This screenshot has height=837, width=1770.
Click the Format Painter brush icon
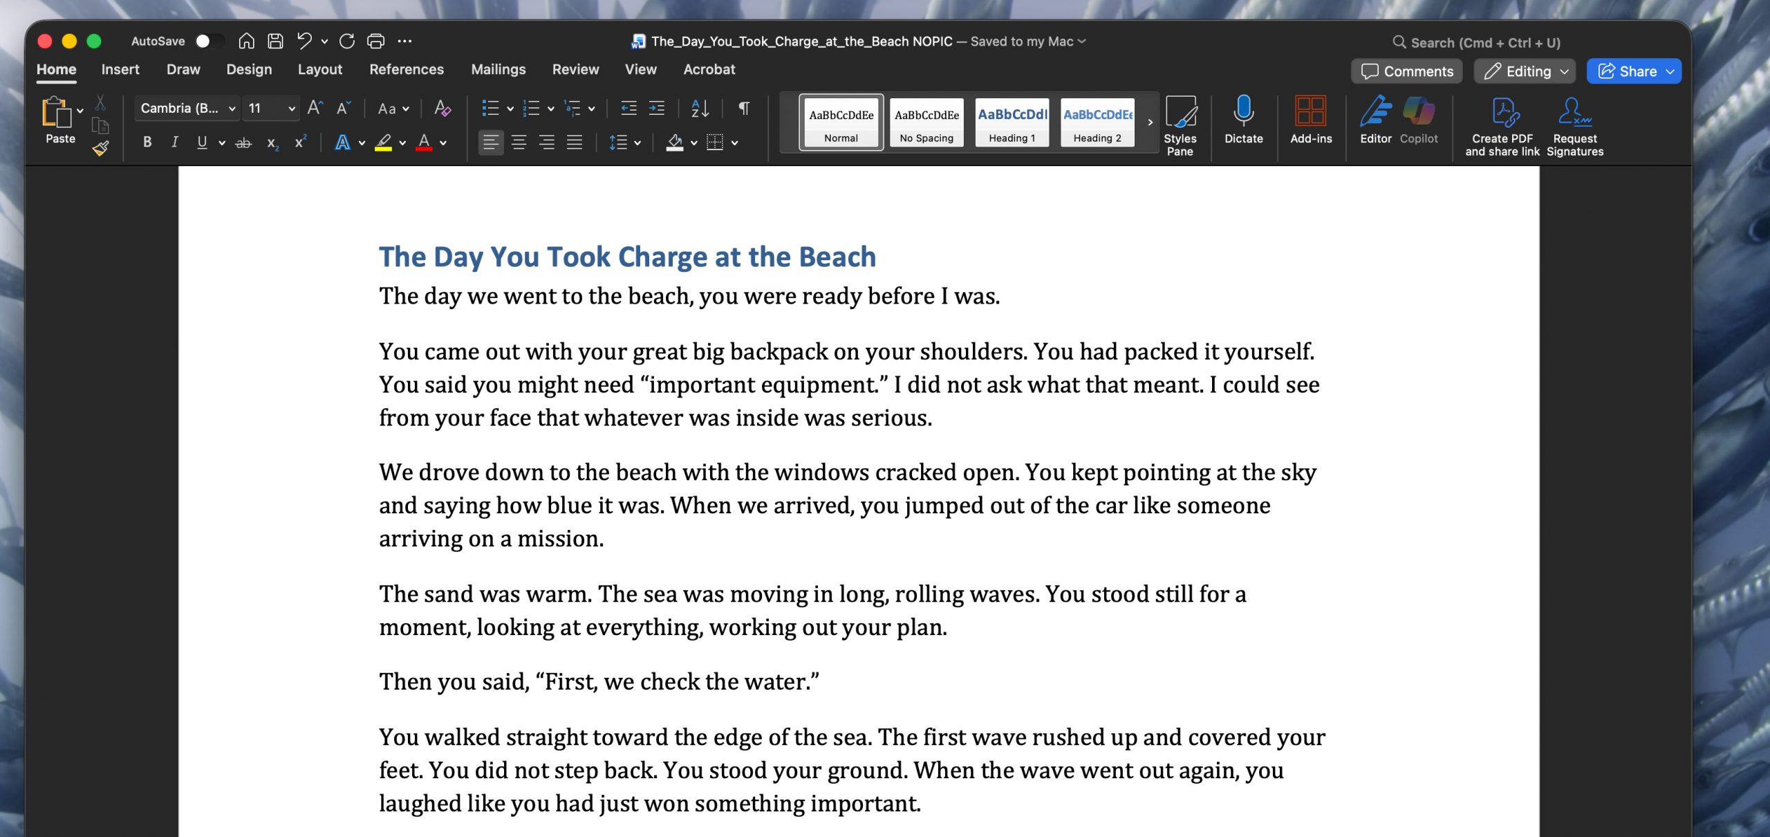101,147
